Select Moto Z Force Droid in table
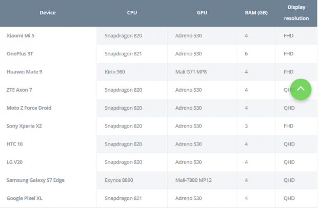 [29, 108]
